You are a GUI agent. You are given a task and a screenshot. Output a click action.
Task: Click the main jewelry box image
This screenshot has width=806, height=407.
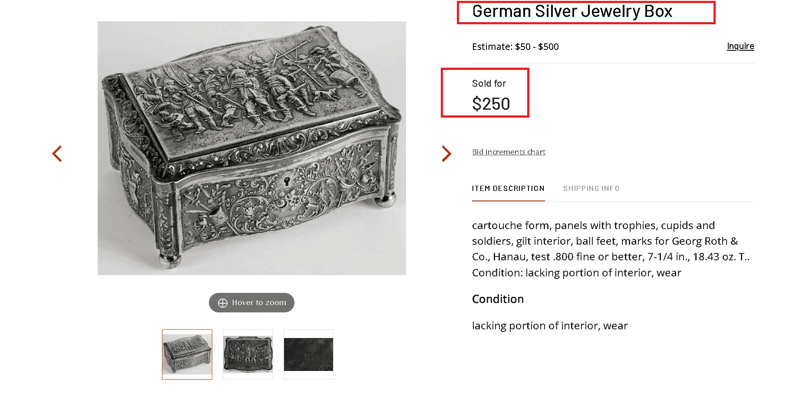pos(251,148)
